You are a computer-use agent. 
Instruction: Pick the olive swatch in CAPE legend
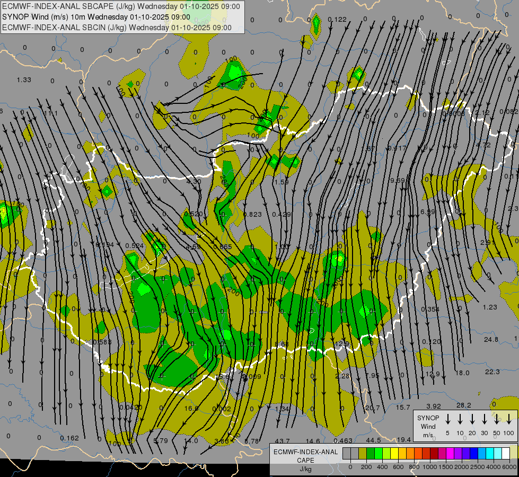tap(363, 453)
